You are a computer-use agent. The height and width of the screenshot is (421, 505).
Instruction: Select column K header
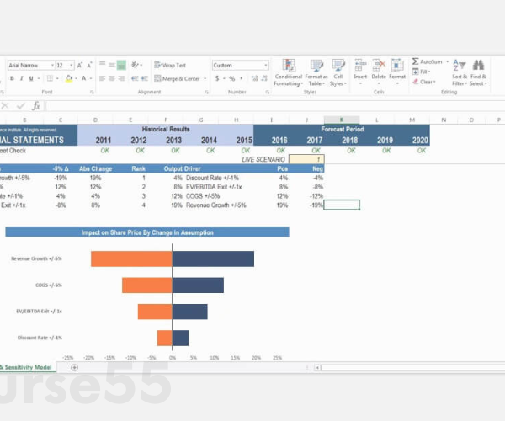click(342, 120)
